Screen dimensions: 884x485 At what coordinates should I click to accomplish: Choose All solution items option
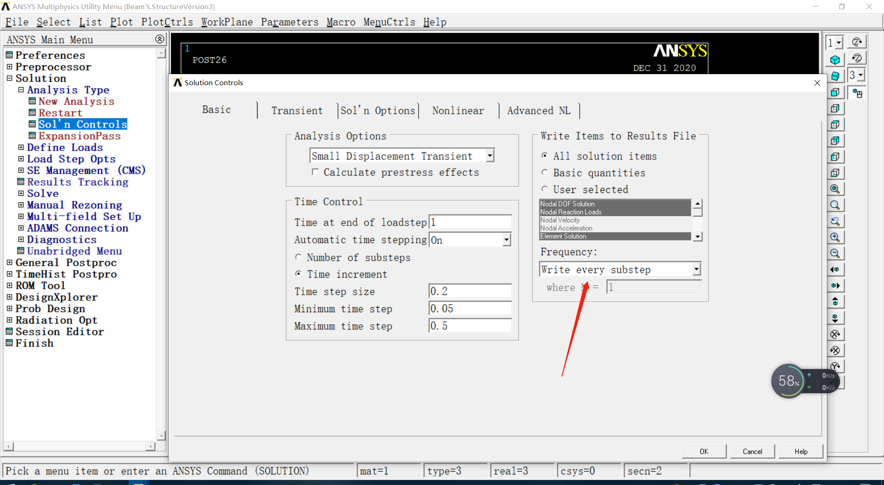click(545, 156)
